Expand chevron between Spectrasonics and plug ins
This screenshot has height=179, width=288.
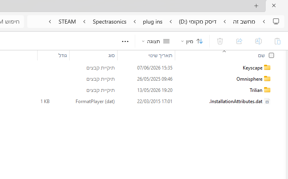click(x=135, y=22)
